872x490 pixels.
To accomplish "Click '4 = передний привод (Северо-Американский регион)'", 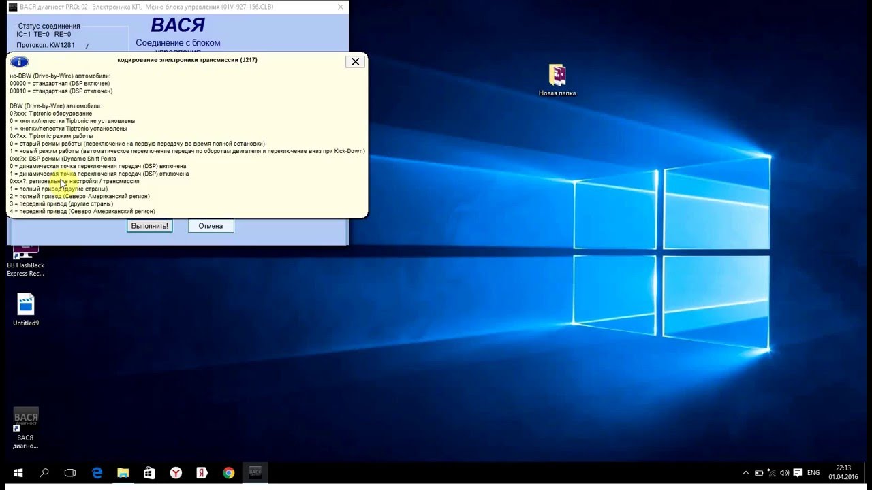I will [82, 211].
